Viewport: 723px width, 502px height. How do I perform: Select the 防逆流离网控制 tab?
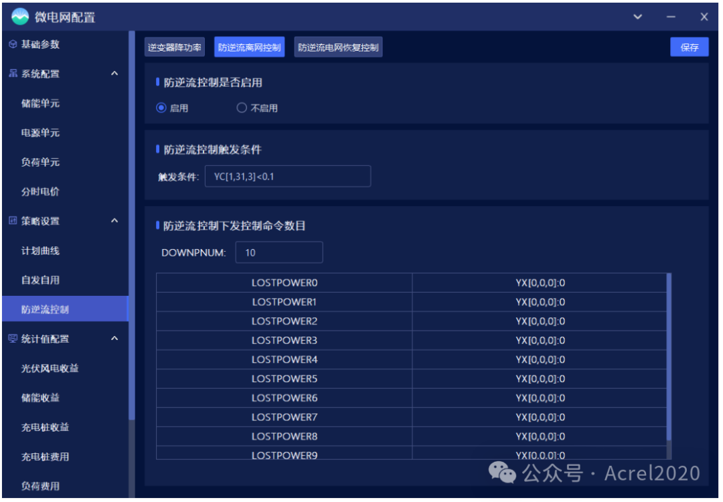[x=249, y=47]
